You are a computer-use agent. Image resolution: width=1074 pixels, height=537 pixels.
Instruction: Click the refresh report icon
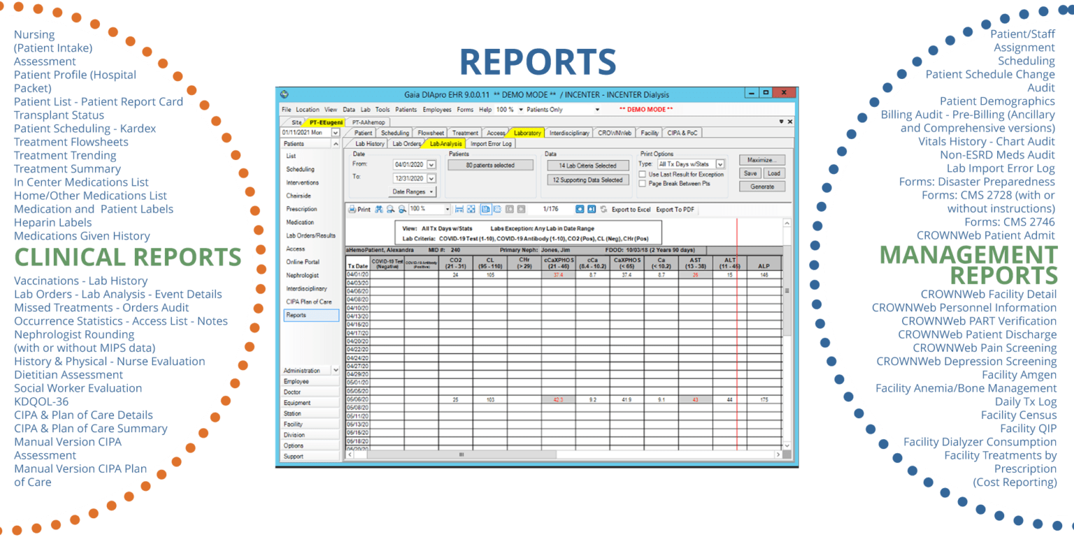(603, 210)
